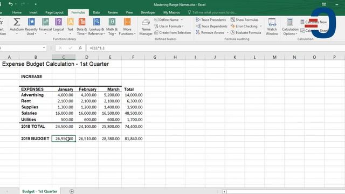Image resolution: width=345 pixels, height=194 pixels.
Task: Open Text functions list
Action: tap(70, 26)
